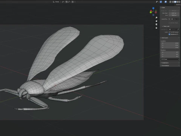Image resolution: width=181 pixels, height=136 pixels.
Task: Open the overlays options dropdown arrow
Action: [x=168, y=2]
